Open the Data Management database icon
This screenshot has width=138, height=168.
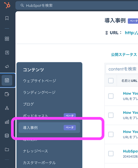[7, 136]
